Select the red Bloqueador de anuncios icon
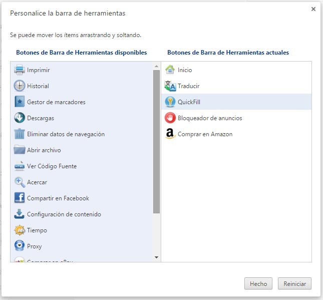The height and width of the screenshot is (300, 323). pos(170,118)
